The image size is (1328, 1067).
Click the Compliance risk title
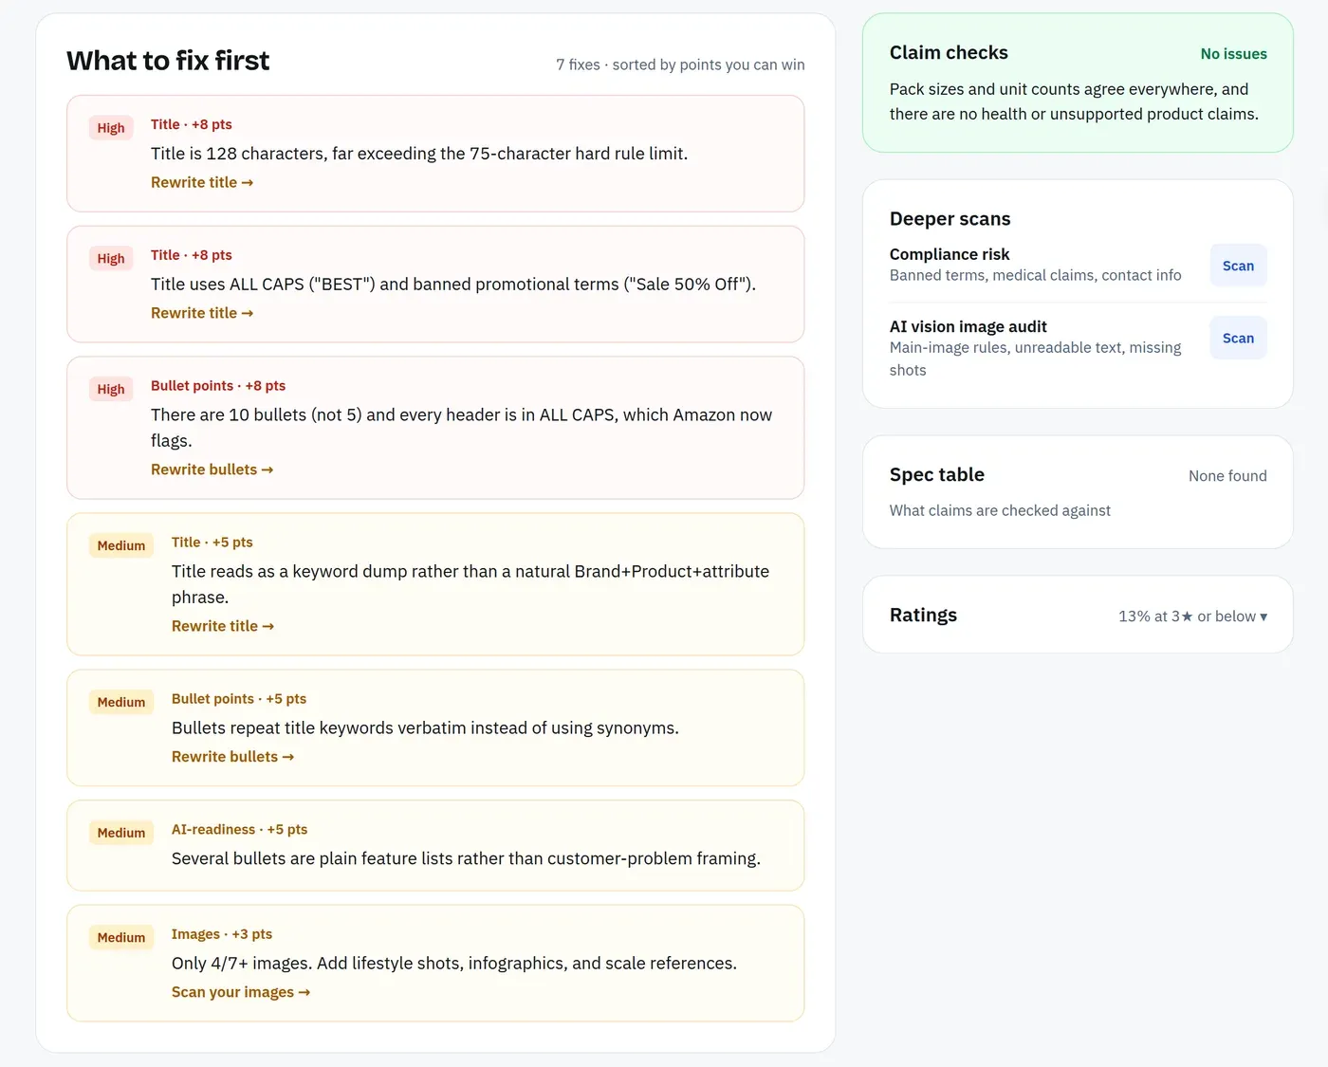[x=950, y=254]
